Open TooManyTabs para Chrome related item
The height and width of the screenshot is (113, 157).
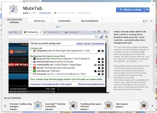pos(96,106)
